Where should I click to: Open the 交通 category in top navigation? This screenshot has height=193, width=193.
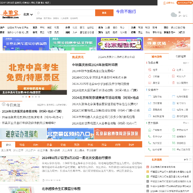tap(133, 28)
